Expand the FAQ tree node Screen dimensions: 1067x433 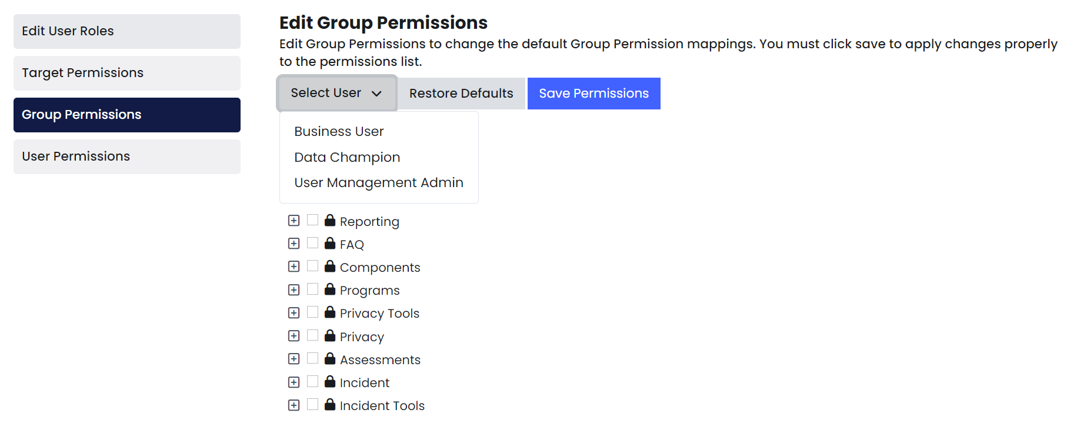(294, 244)
